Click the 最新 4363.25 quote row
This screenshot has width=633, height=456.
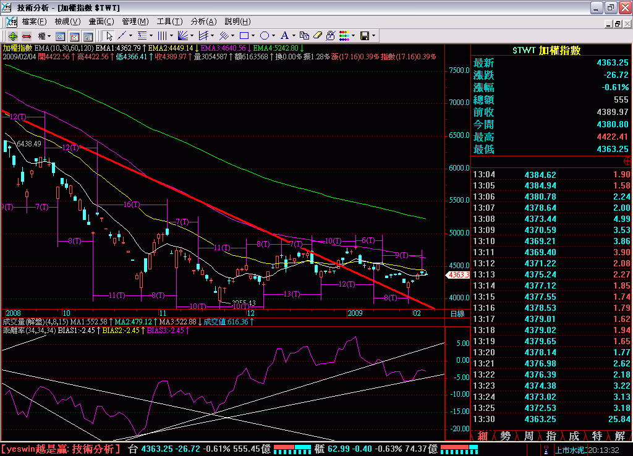(x=551, y=62)
